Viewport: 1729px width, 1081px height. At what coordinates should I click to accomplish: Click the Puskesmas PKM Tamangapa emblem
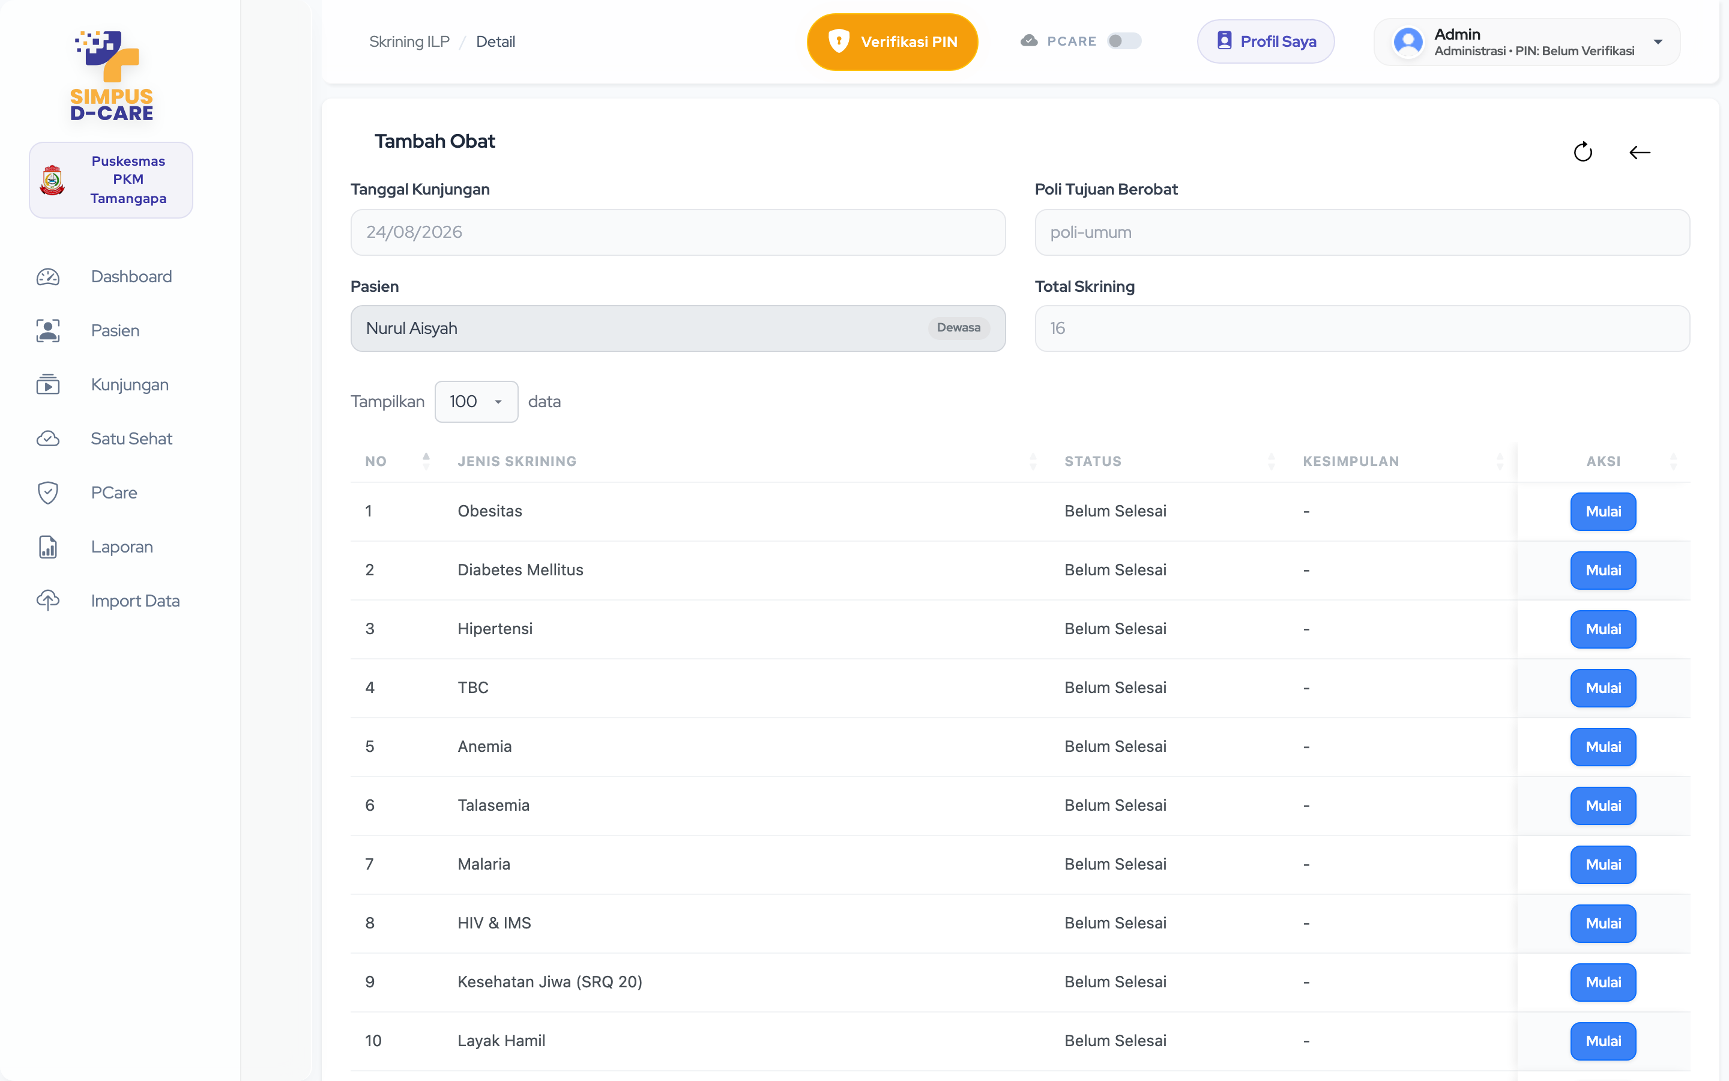52,180
